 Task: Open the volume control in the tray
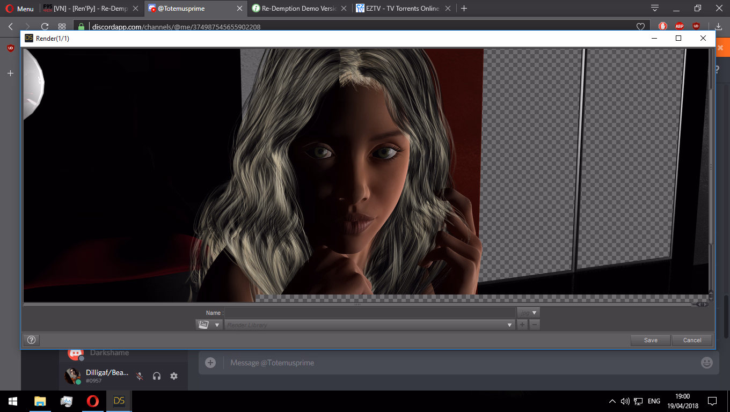[x=625, y=401]
